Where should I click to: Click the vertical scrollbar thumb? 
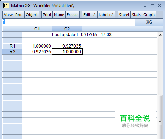point(160,117)
